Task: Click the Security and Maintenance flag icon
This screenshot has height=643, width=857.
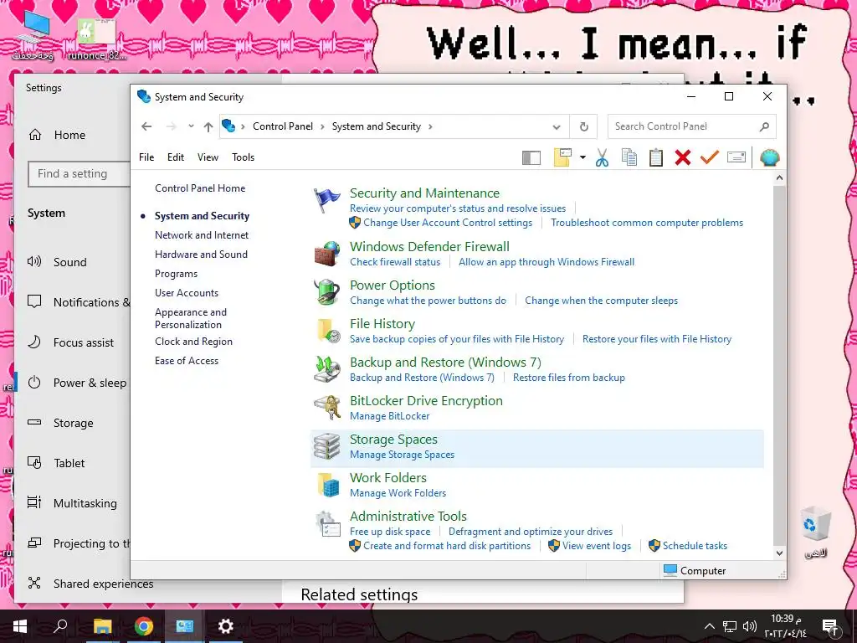Action: click(x=327, y=200)
